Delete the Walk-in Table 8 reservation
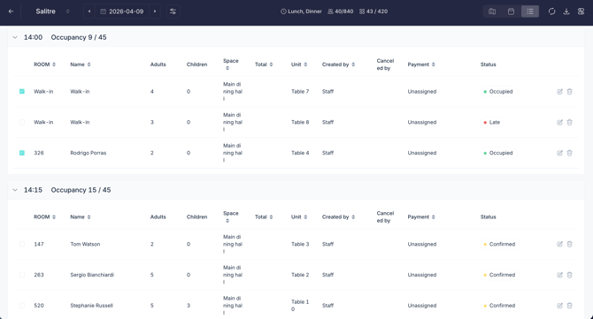 (570, 122)
